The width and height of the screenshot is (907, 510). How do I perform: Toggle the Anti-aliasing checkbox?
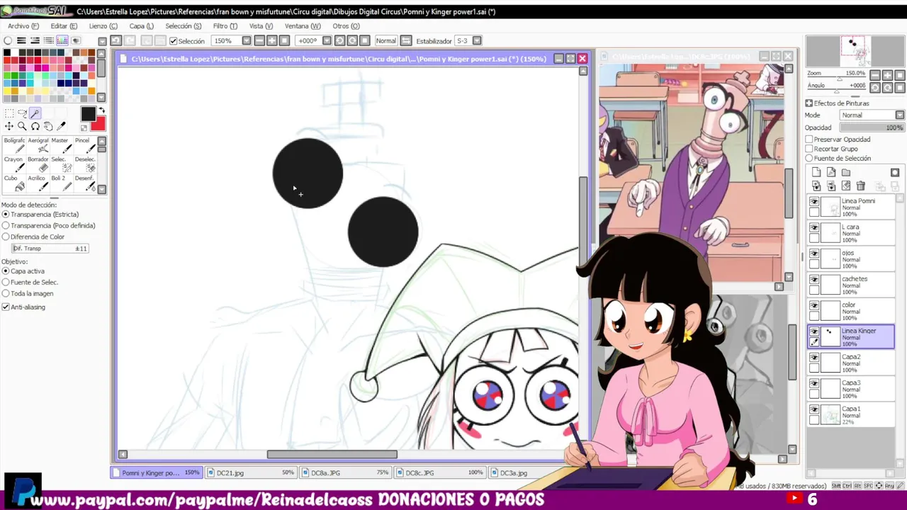[6, 307]
